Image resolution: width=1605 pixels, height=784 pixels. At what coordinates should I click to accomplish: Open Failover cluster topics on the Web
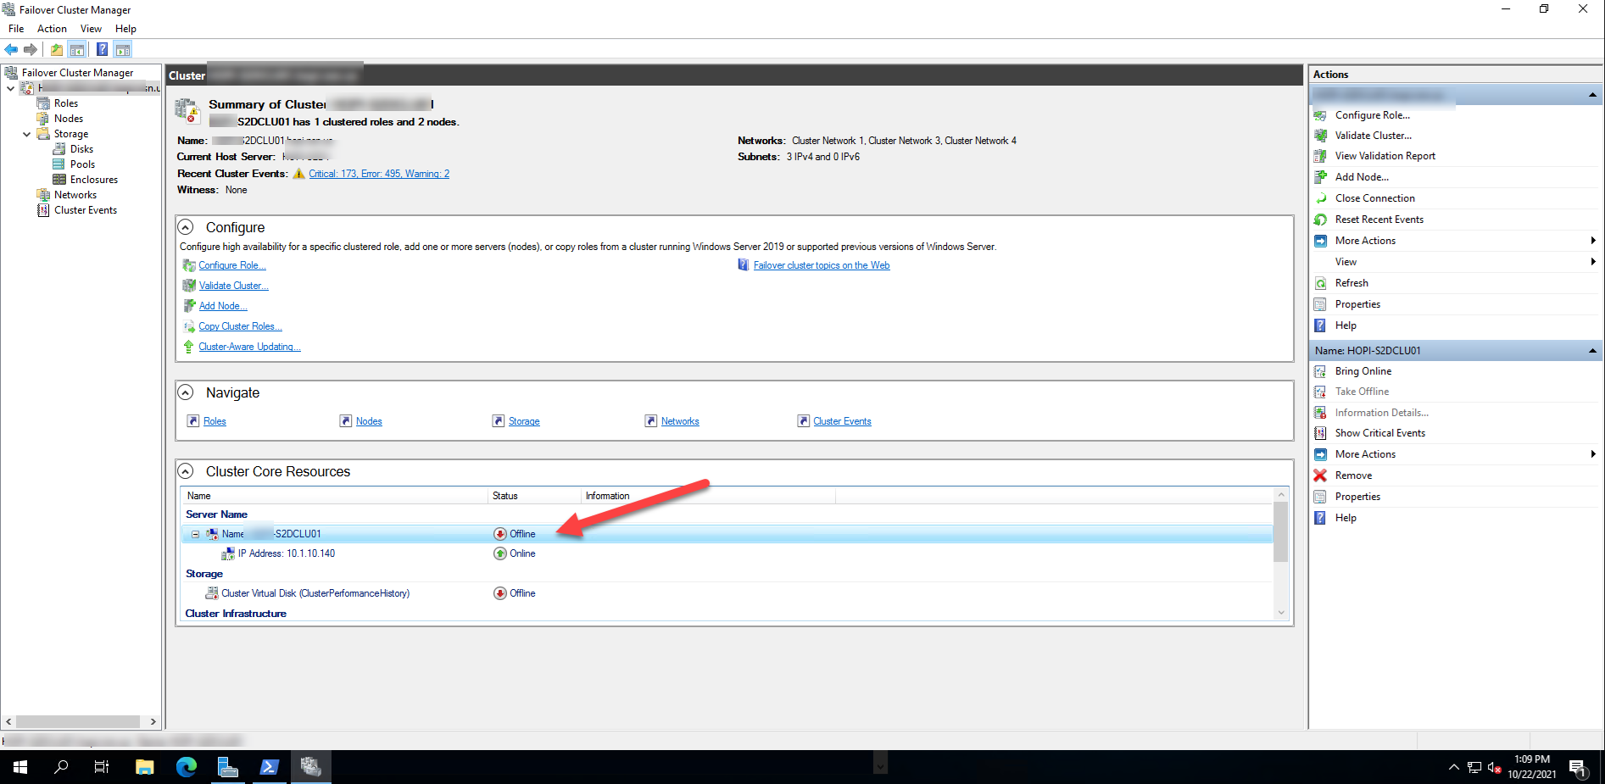click(x=822, y=265)
